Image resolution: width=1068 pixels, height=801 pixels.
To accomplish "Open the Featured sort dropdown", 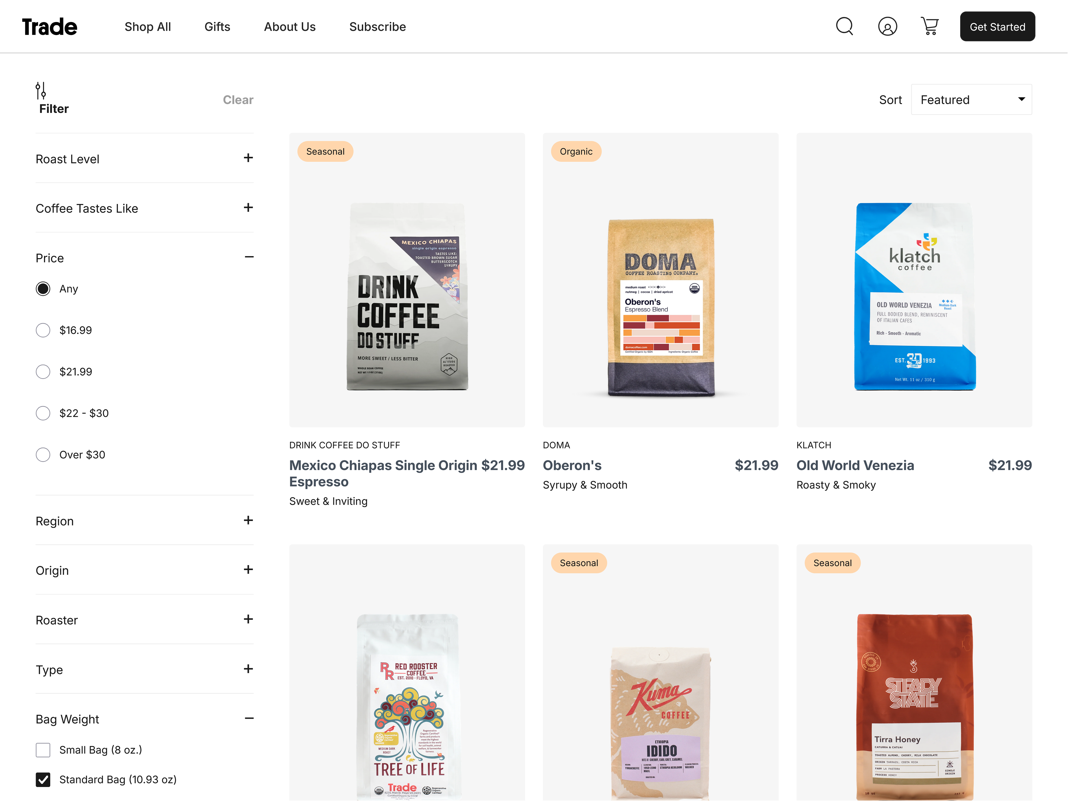I will click(971, 100).
